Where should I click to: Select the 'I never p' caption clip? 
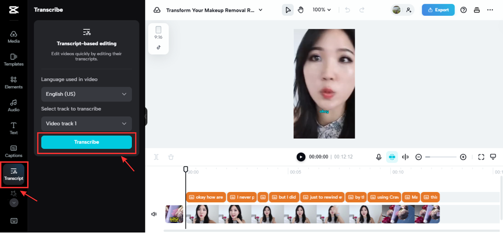(242, 197)
